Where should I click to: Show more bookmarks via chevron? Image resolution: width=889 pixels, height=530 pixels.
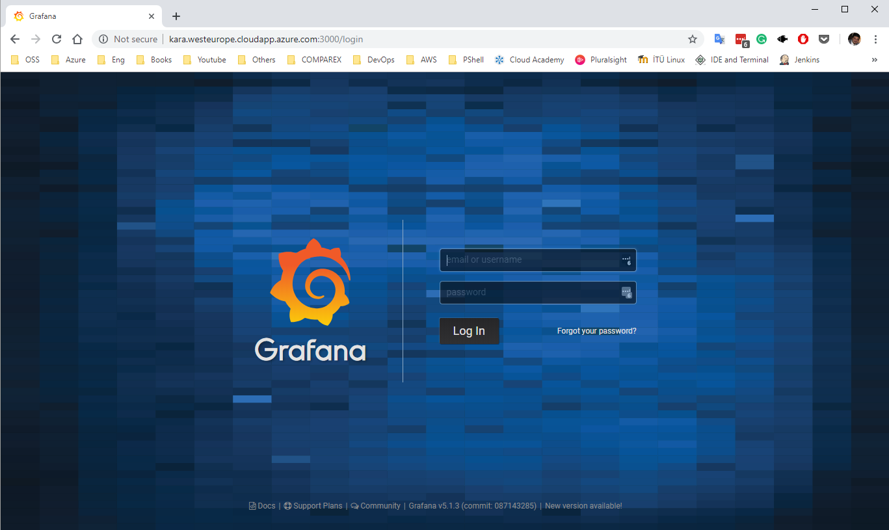pos(875,60)
